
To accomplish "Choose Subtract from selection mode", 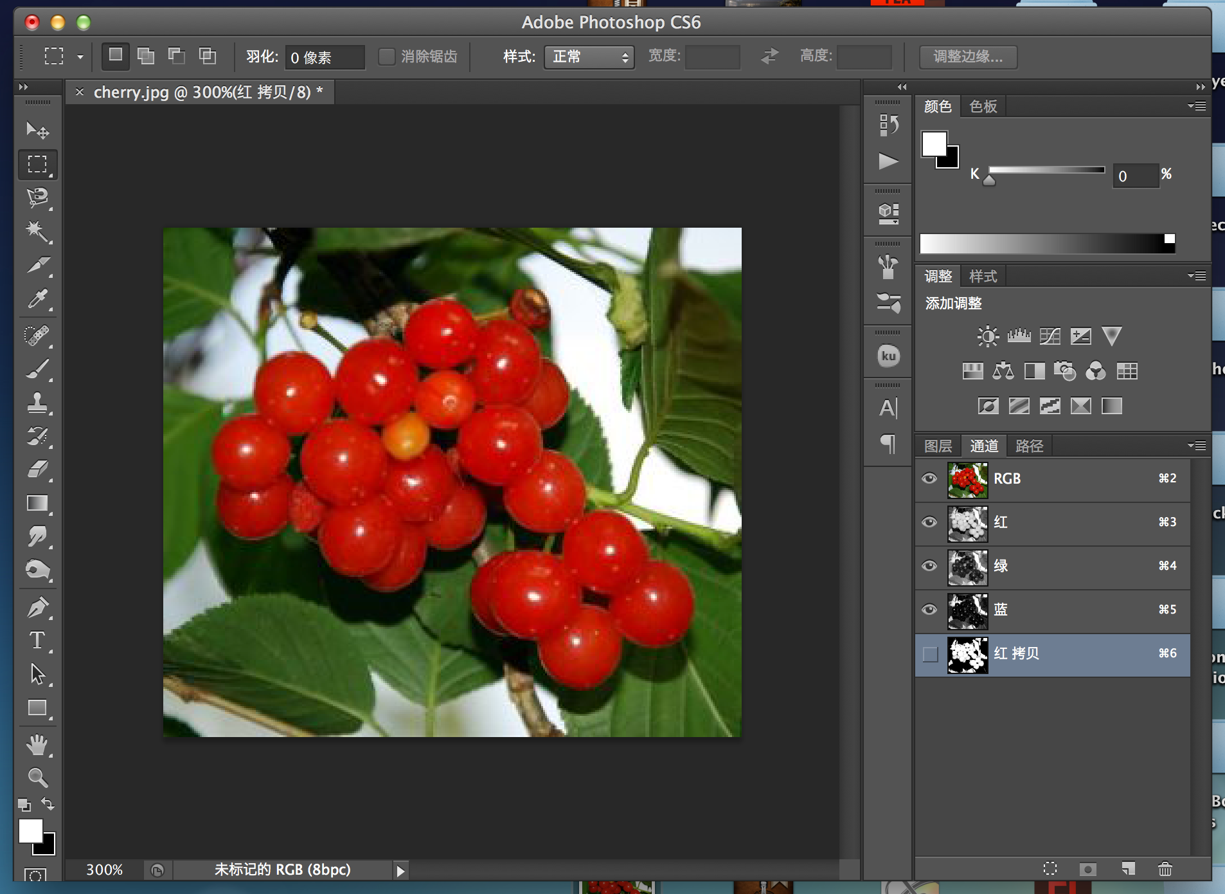I will (177, 56).
